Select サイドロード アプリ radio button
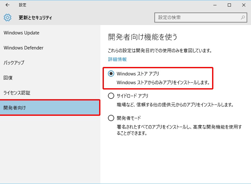The image size is (251, 184). click(x=111, y=96)
